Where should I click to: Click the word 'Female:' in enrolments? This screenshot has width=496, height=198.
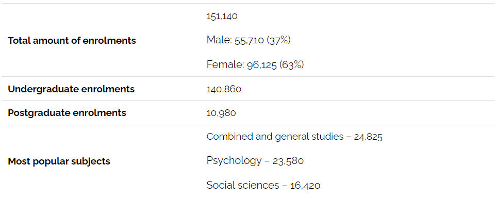225,64
